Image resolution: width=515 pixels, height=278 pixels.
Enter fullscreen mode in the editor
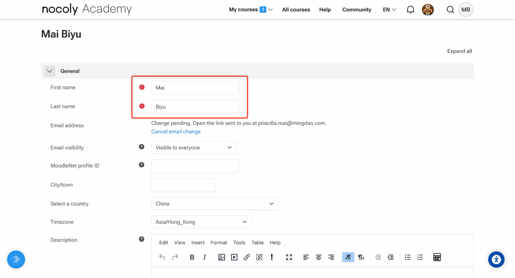289,257
